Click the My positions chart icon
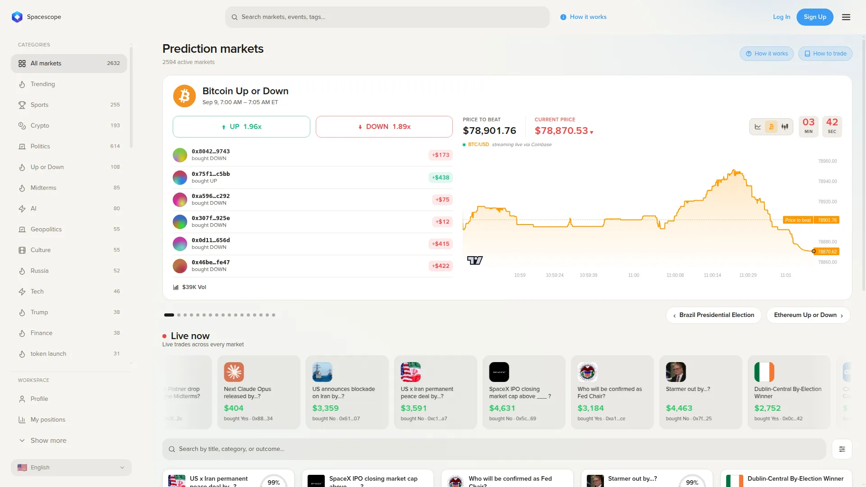This screenshot has width=866, height=487. click(x=22, y=420)
